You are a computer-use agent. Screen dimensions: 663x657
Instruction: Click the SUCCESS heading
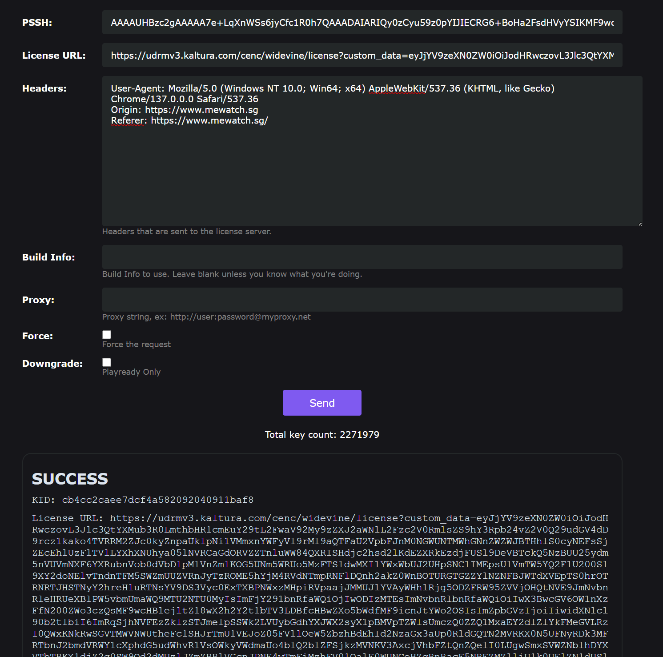[70, 479]
